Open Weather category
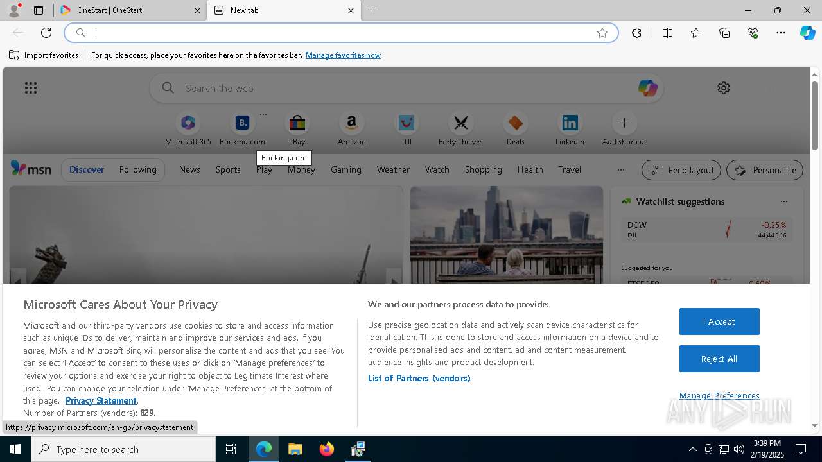The width and height of the screenshot is (822, 462). (393, 169)
